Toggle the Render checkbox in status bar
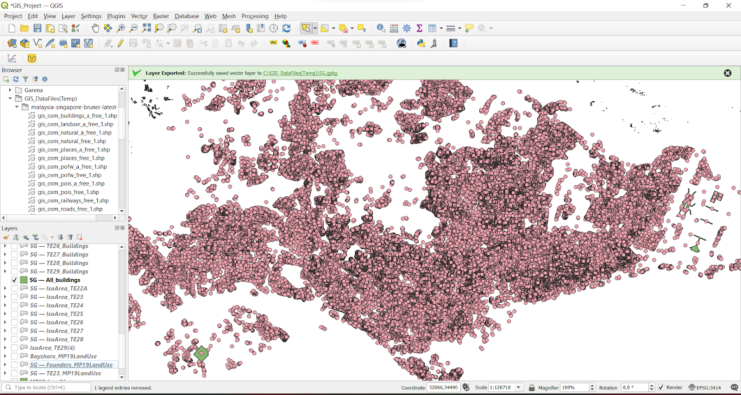This screenshot has width=741, height=395. pos(661,388)
